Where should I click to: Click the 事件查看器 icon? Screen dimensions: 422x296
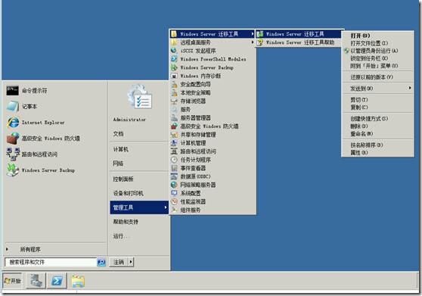point(174,168)
